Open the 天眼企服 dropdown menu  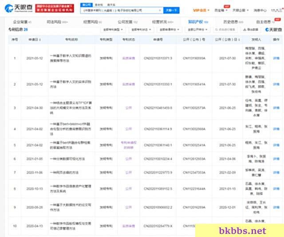pyautogui.click(x=241, y=10)
